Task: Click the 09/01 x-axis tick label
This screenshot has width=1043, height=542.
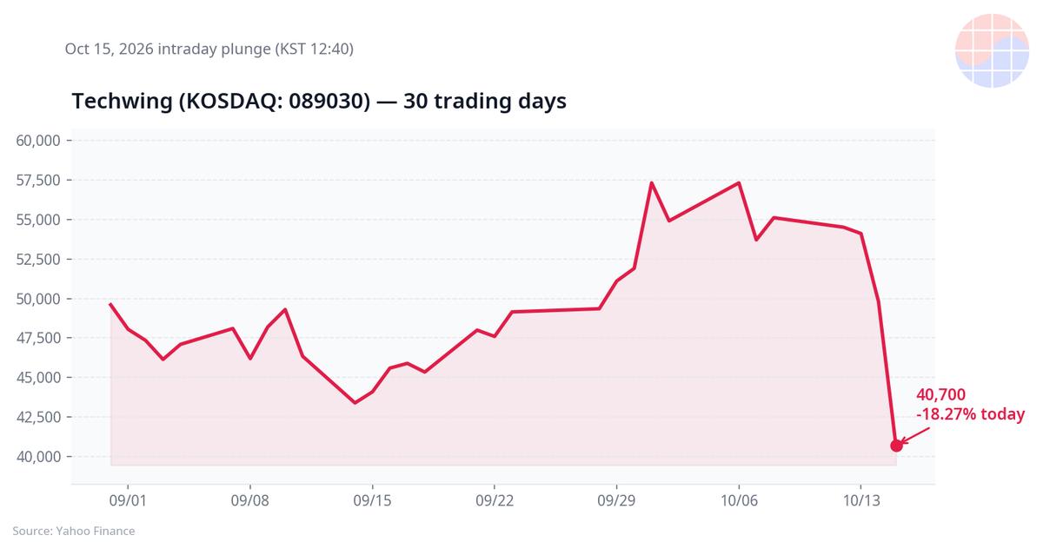Action: [128, 501]
